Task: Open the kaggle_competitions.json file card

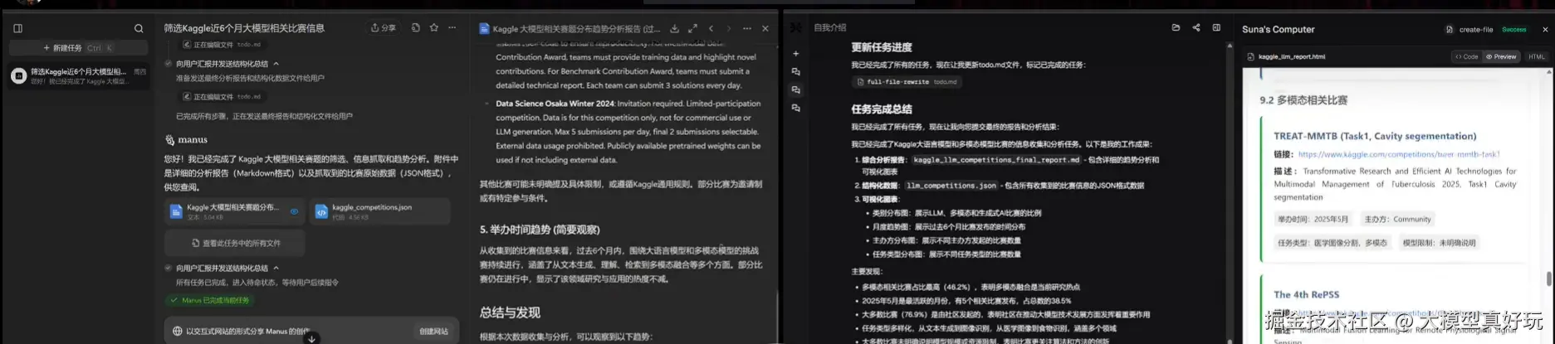Action: pos(380,211)
